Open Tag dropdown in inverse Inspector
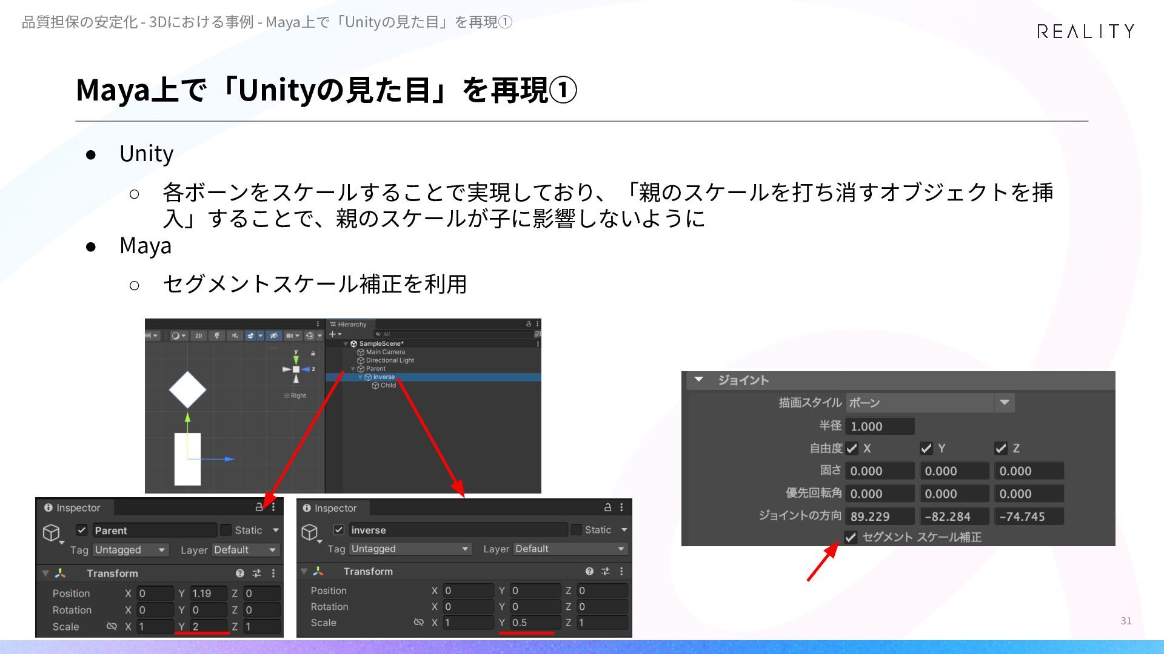The width and height of the screenshot is (1164, 654). tap(410, 549)
